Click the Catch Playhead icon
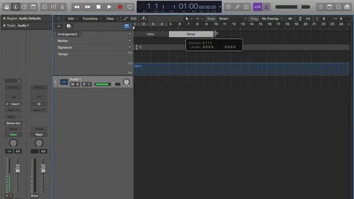Image resolution: width=354 pixels, height=199 pixels. coord(144,19)
